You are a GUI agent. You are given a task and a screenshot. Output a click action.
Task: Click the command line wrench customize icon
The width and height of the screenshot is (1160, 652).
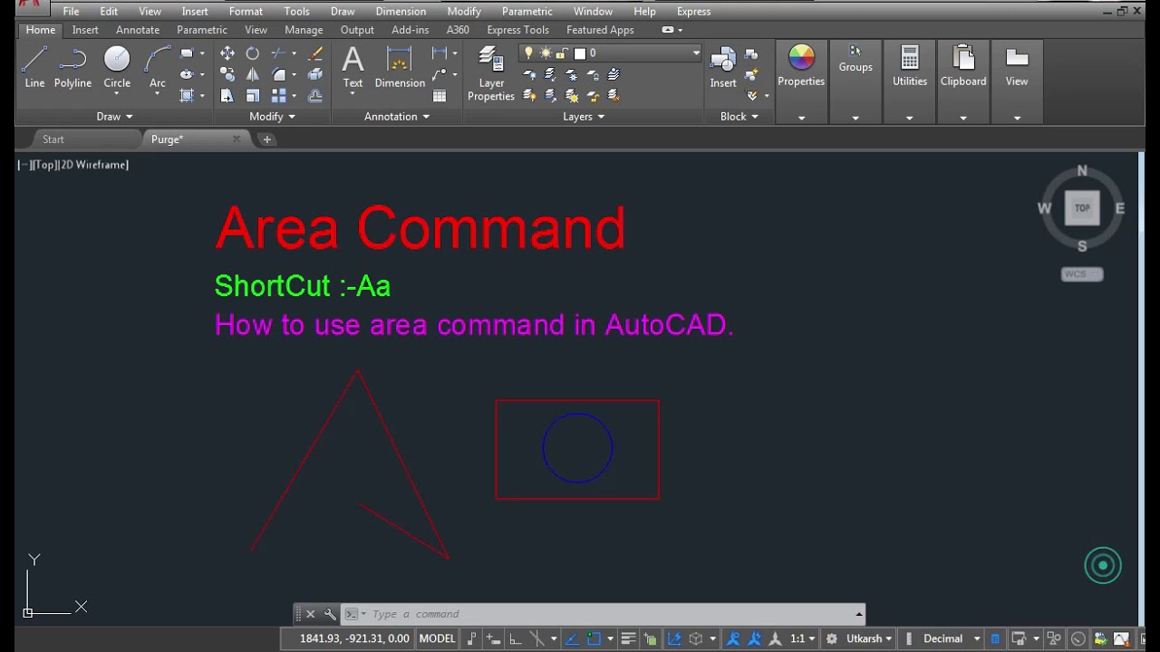point(330,614)
